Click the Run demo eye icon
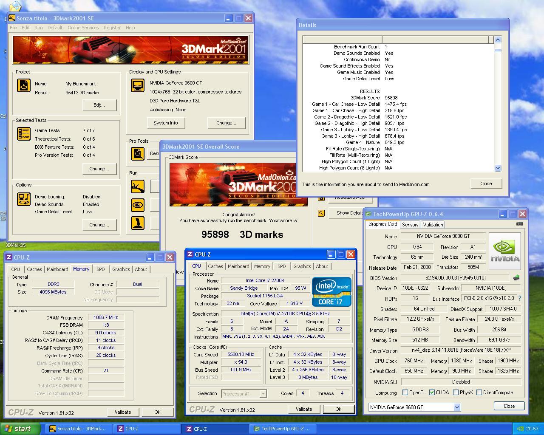Viewport: 544px width, 435px height. pyautogui.click(x=138, y=205)
